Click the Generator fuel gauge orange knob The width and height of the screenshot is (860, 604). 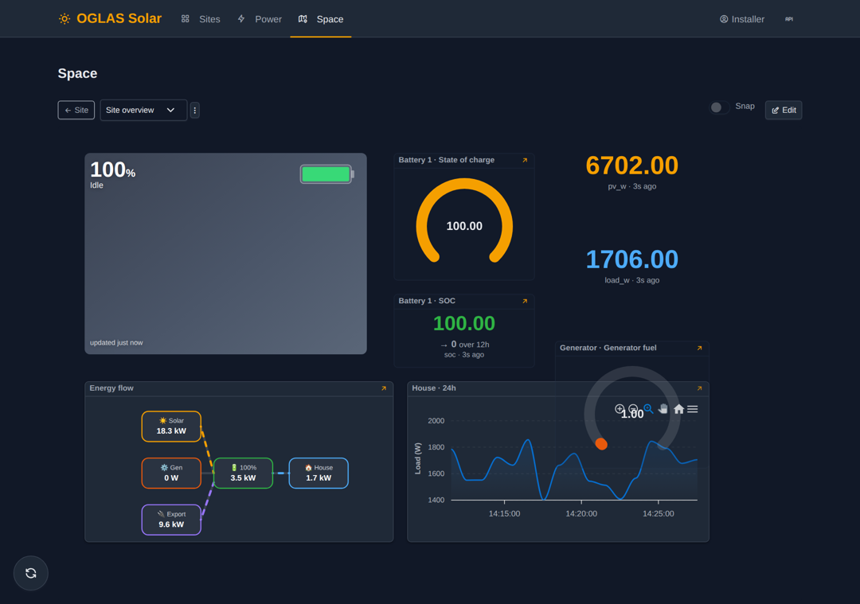601,444
